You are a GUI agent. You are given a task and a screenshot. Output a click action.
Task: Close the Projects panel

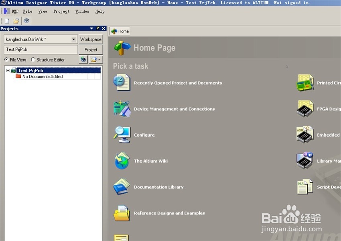pos(104,28)
